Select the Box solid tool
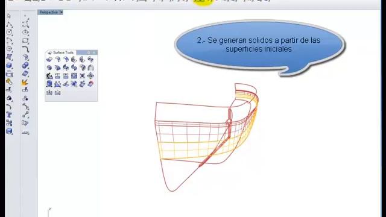This screenshot has width=386, height=217. pos(9,66)
